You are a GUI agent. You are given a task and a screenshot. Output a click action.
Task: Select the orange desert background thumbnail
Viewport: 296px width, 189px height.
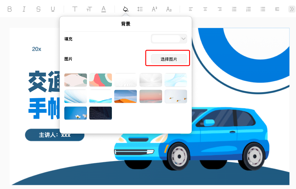(x=125, y=96)
